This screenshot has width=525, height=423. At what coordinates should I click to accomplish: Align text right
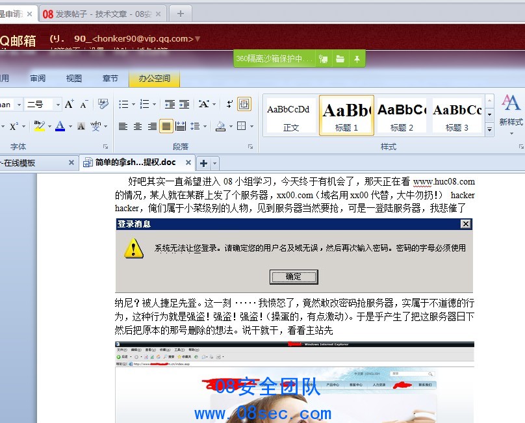point(152,126)
